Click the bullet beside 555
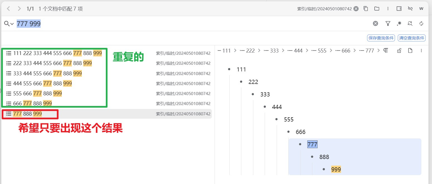This screenshot has width=432, height=184. click(x=276, y=119)
